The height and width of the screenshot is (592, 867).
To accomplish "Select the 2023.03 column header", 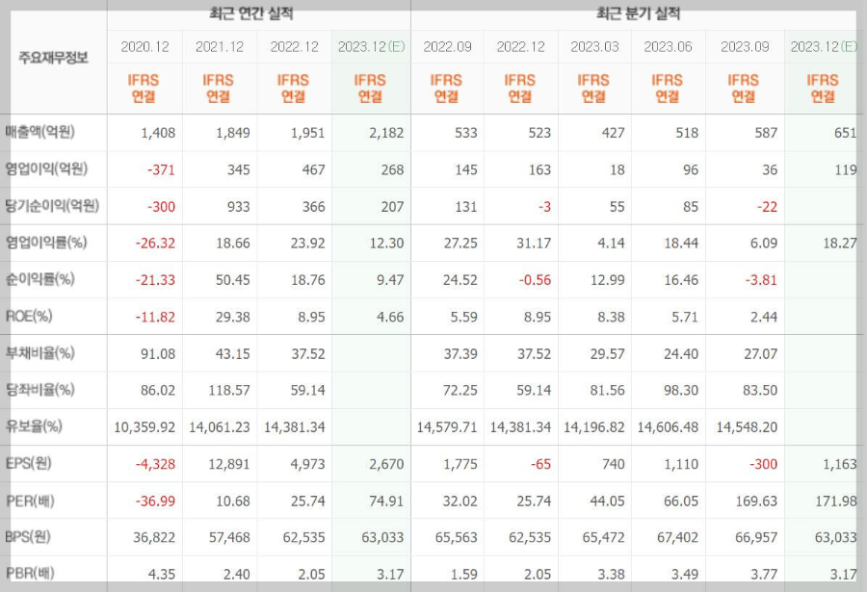I will tap(594, 47).
